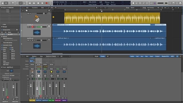Adjust the master volume slider in control bar
Viewport: 183px width, 103px height.
162,3
